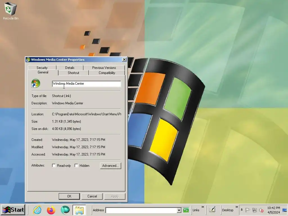Click the taskbar clock showing 10:42 PM
The width and height of the screenshot is (288, 216).
274,208
